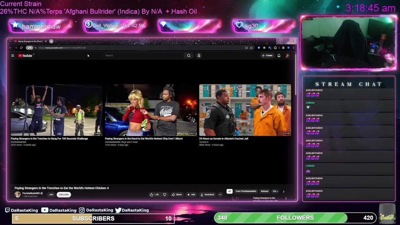This screenshot has height=225, width=400.
Task: Activate voice search microphone icon
Action: [199, 56]
